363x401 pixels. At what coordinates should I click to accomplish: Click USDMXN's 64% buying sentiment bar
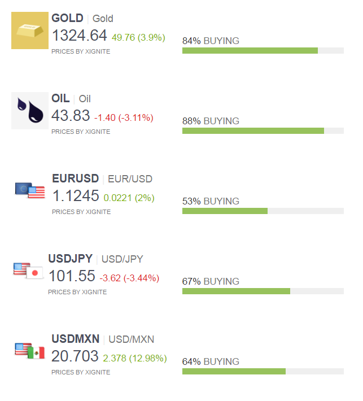[x=263, y=371]
